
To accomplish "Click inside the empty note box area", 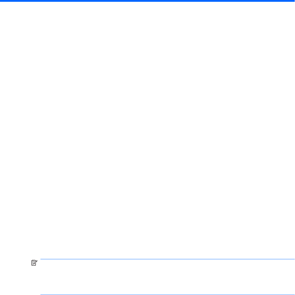I will pos(167,277).
